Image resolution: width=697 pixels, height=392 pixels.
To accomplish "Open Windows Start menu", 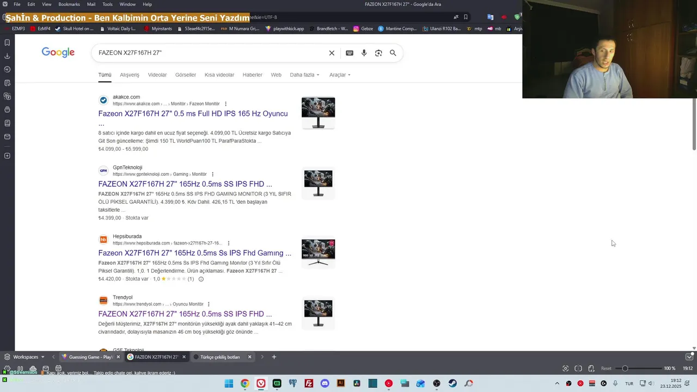I will [229, 383].
